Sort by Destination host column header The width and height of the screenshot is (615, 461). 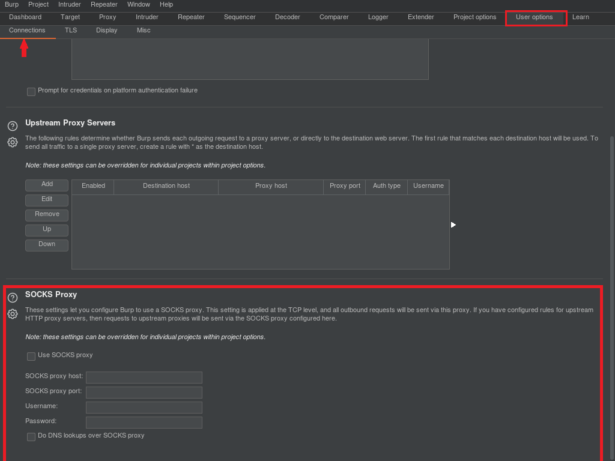pyautogui.click(x=166, y=187)
